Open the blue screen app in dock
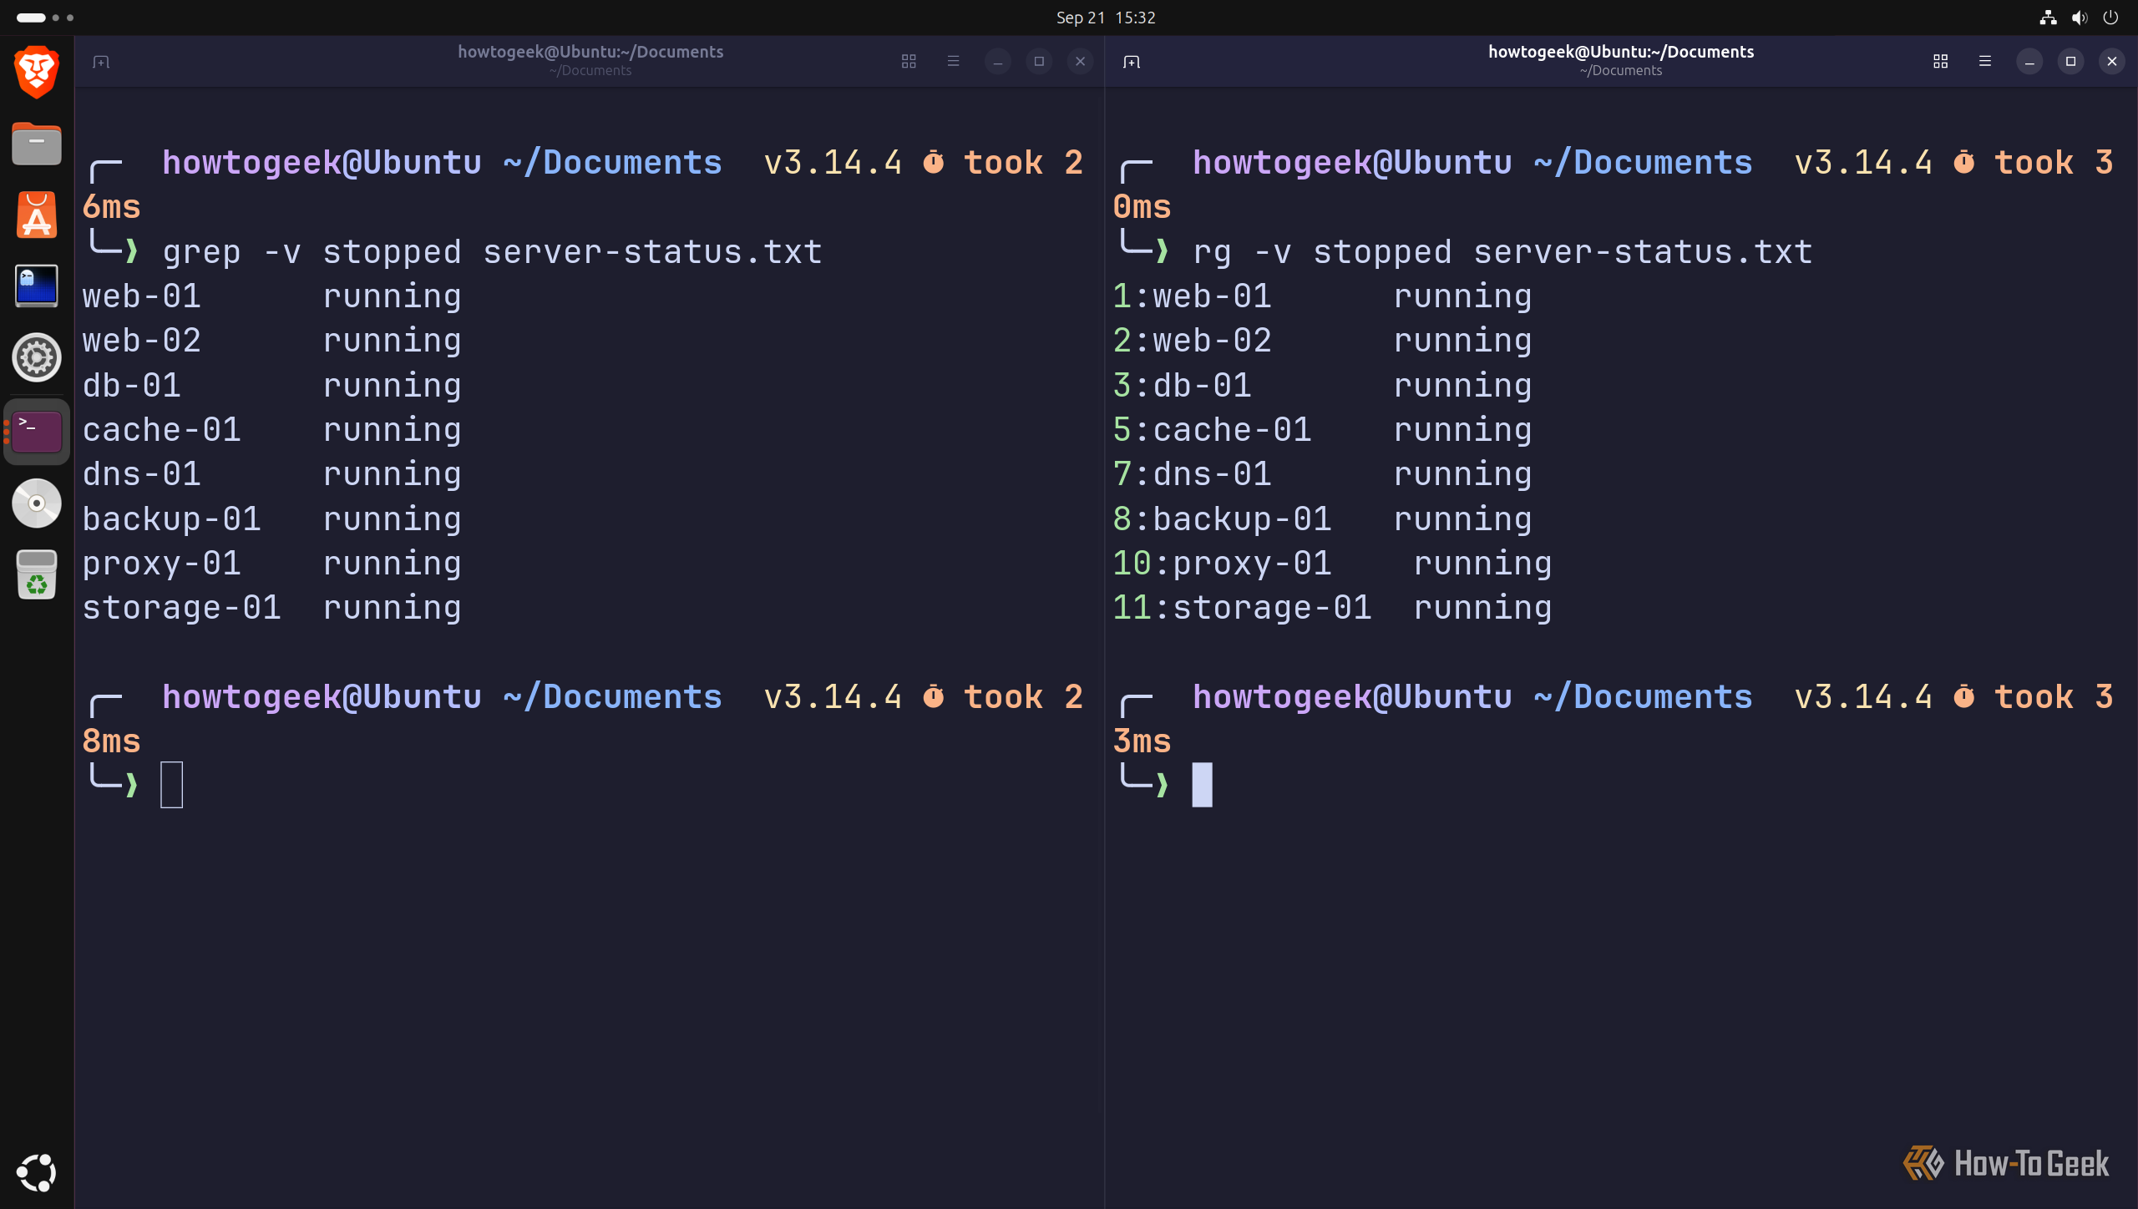The width and height of the screenshot is (2138, 1209). pos(37,286)
